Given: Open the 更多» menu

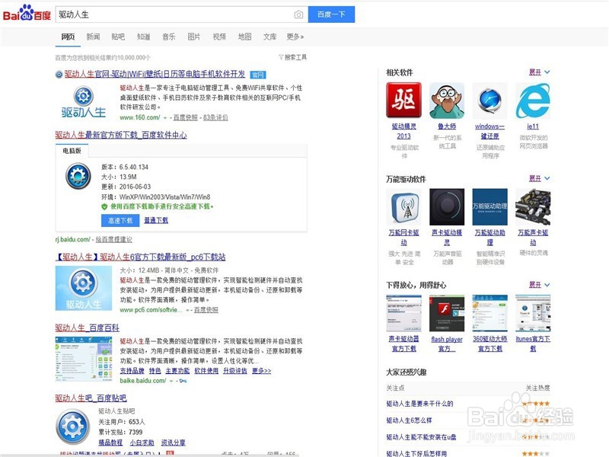Looking at the screenshot, I should (x=295, y=37).
